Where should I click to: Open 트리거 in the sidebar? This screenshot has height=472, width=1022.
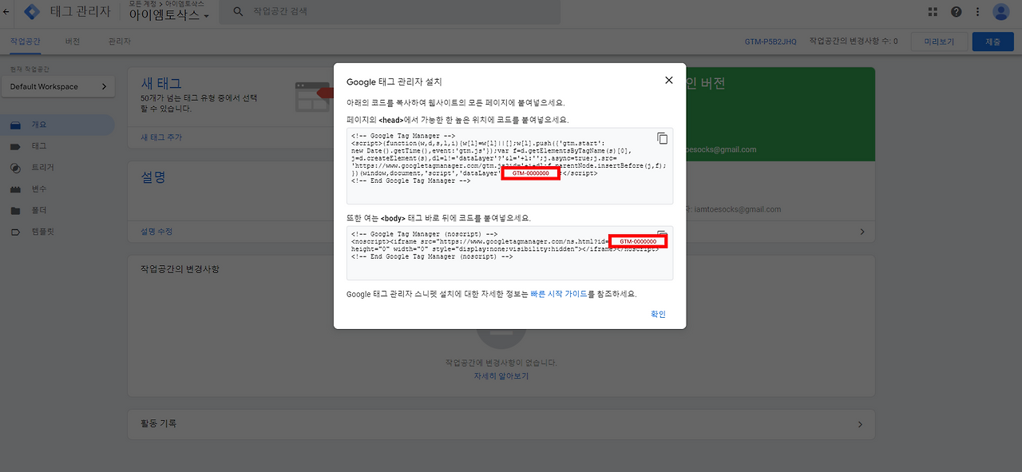pyautogui.click(x=57, y=168)
